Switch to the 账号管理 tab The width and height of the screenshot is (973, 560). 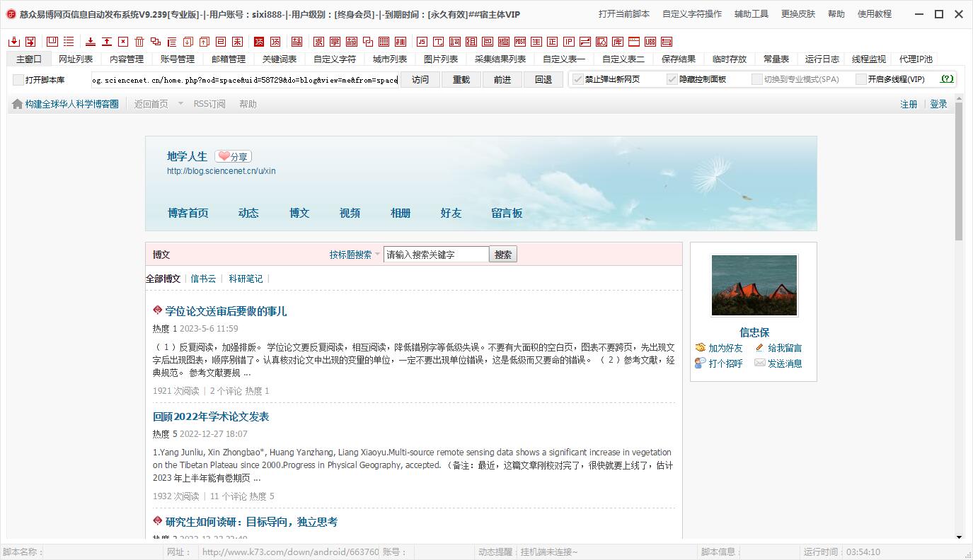pos(178,59)
